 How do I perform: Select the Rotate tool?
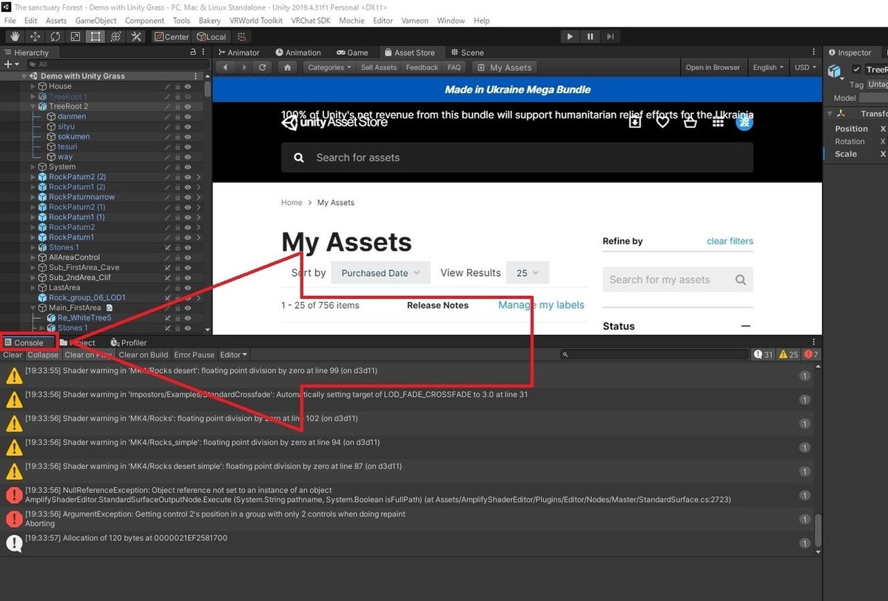point(55,36)
